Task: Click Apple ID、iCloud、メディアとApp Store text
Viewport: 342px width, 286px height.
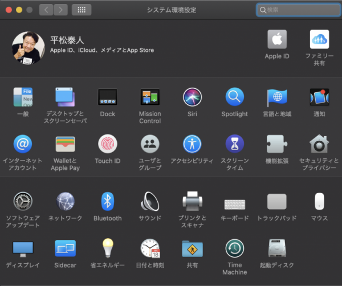Action: click(x=102, y=50)
